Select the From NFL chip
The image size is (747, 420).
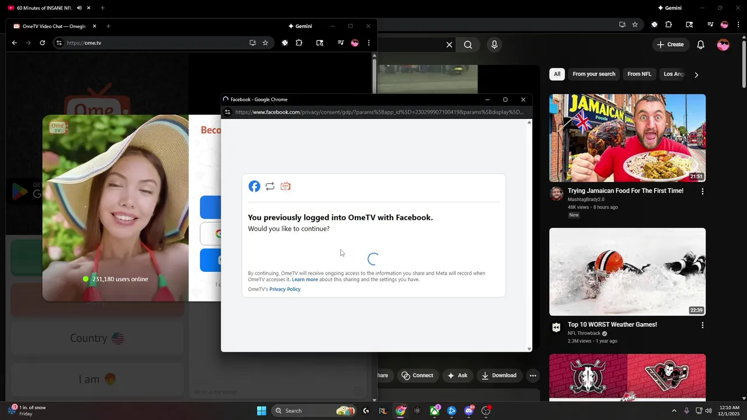(639, 74)
